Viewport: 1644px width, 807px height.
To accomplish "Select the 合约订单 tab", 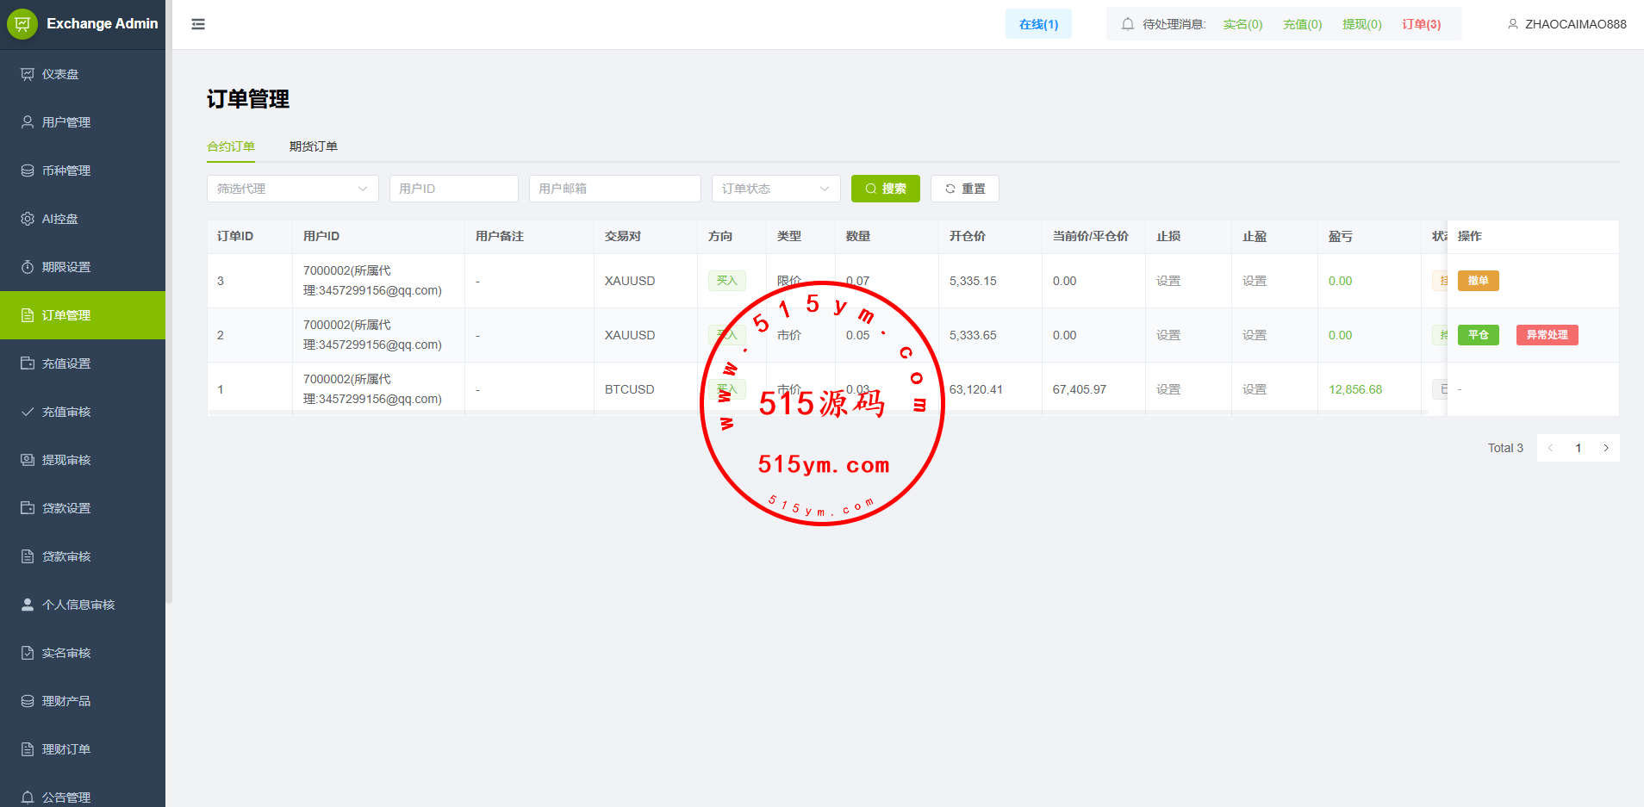I will [x=231, y=146].
